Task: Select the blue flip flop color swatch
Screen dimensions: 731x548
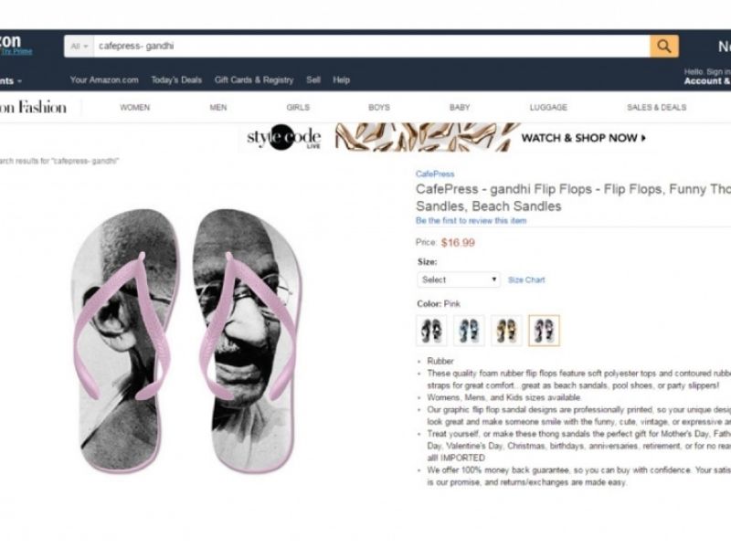Action: (x=469, y=331)
